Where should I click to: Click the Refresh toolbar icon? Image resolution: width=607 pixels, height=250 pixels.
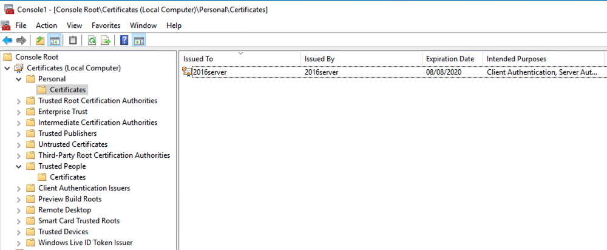[92, 41]
